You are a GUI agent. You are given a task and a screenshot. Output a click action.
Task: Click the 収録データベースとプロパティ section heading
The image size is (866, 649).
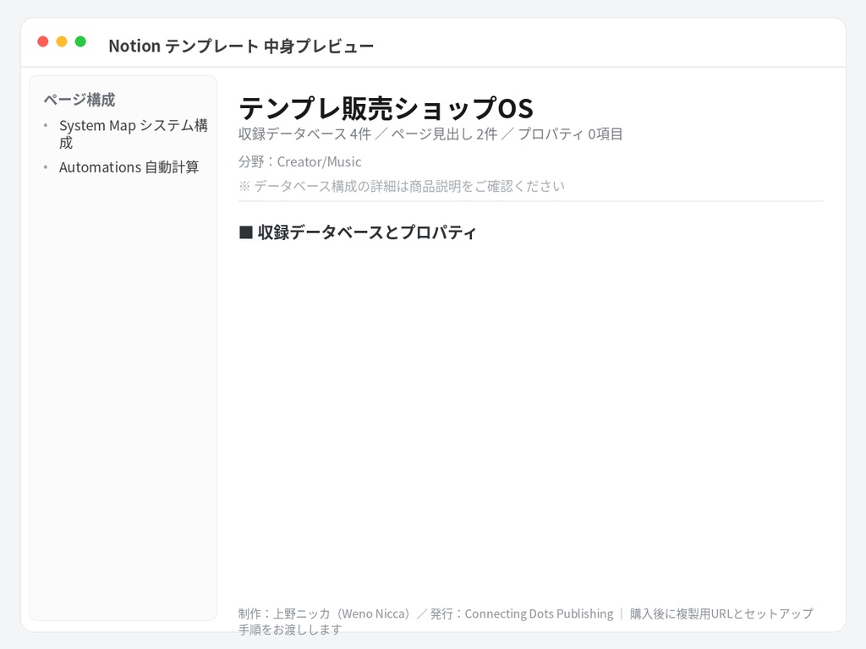pyautogui.click(x=358, y=232)
